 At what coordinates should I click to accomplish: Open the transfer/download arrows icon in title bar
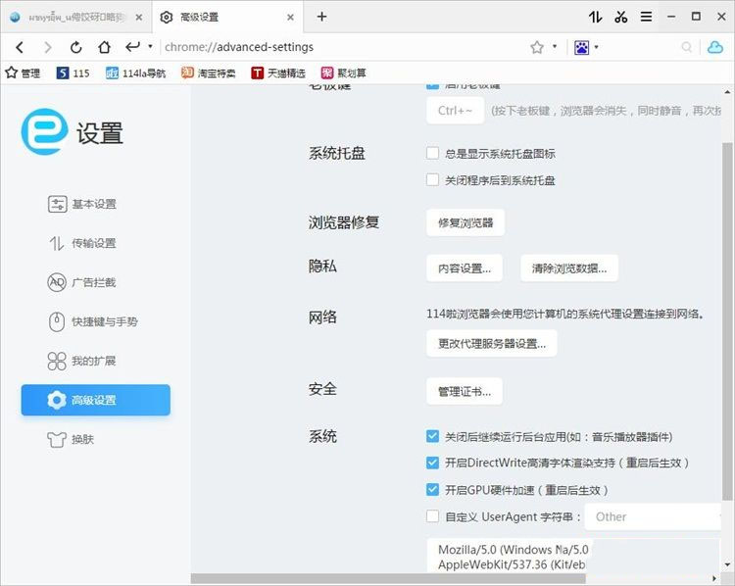[x=595, y=17]
